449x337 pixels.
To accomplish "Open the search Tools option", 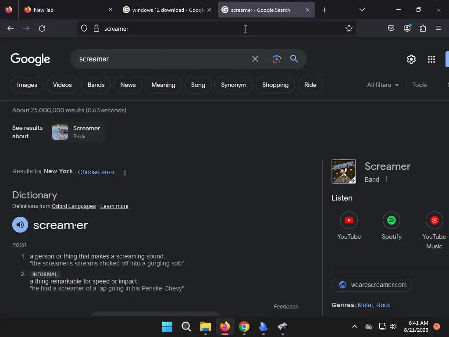I will pos(419,85).
